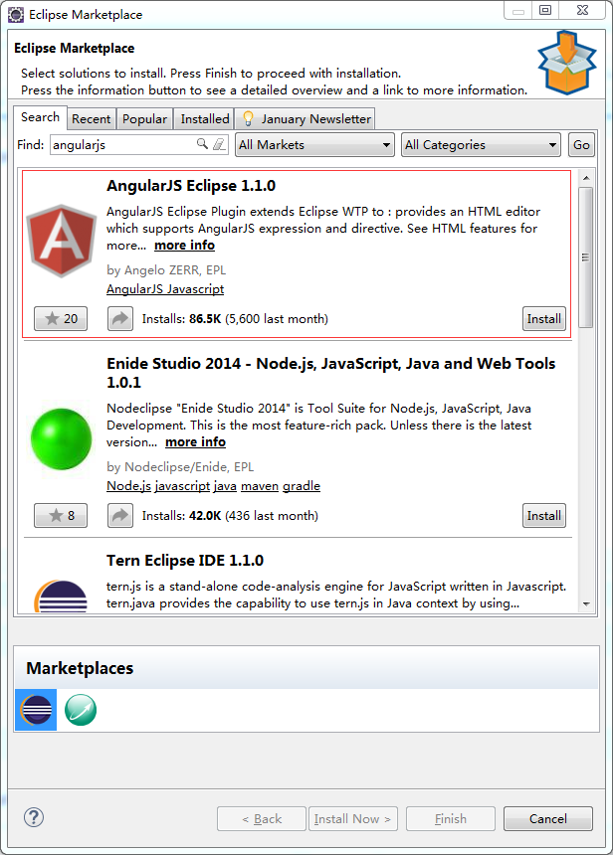Open the help question mark icon
The height and width of the screenshot is (855, 613).
click(34, 817)
